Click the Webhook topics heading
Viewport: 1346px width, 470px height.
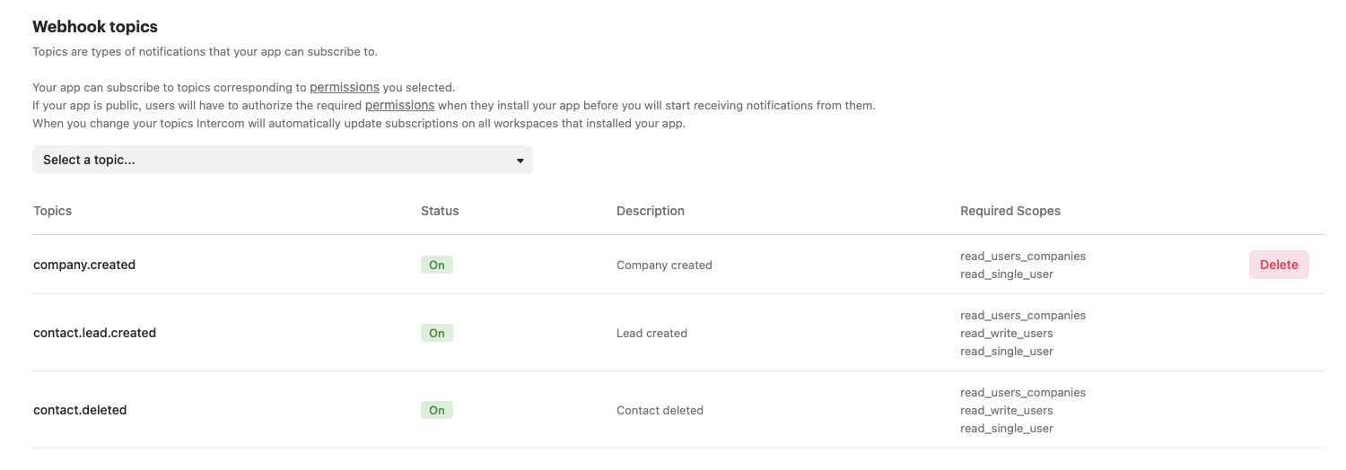95,27
